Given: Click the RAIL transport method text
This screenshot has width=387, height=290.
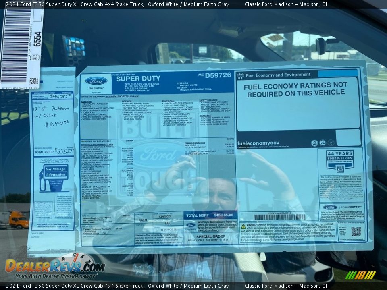Looking at the screenshot, I should [168, 224].
